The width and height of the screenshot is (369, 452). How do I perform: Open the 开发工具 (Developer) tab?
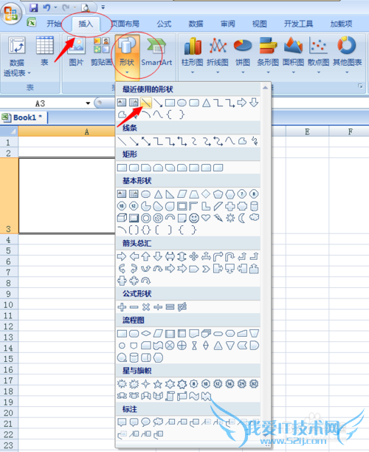(298, 24)
